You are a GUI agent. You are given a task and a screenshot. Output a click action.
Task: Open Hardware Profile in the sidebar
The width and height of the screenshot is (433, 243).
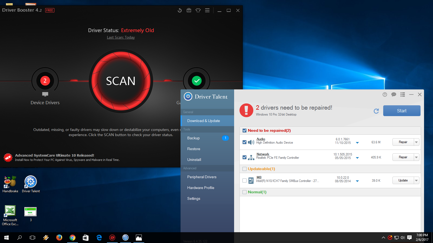[207, 188]
